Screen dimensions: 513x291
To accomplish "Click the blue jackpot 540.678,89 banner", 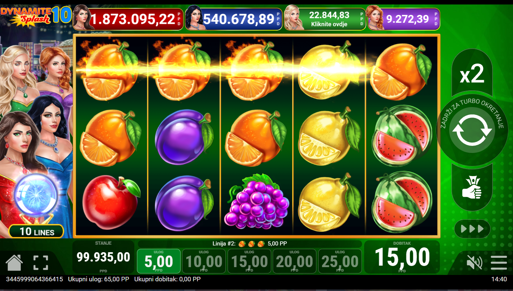I will click(x=234, y=19).
